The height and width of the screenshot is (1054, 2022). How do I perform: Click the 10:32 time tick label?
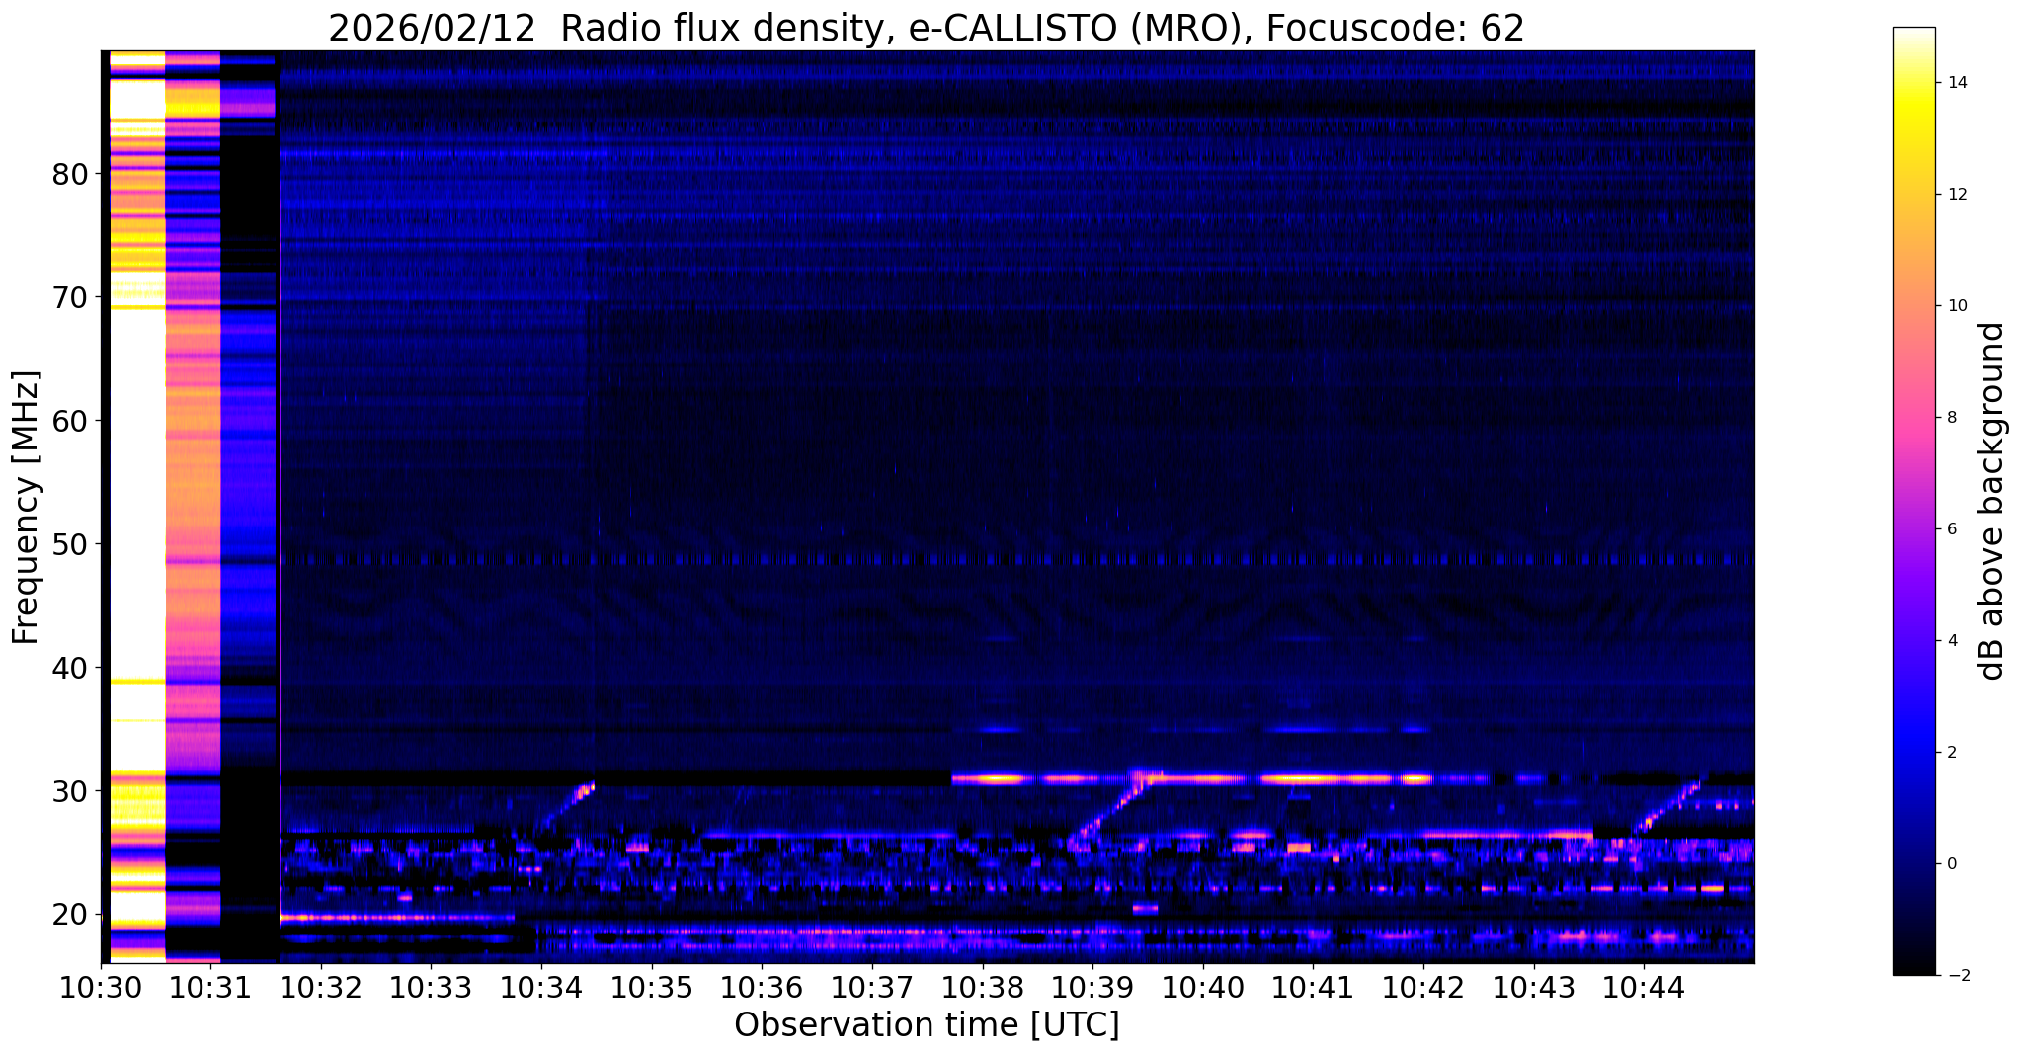[x=321, y=987]
